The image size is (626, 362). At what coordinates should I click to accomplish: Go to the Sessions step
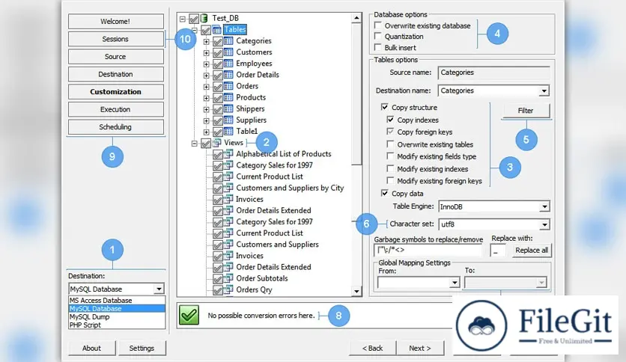pos(116,39)
